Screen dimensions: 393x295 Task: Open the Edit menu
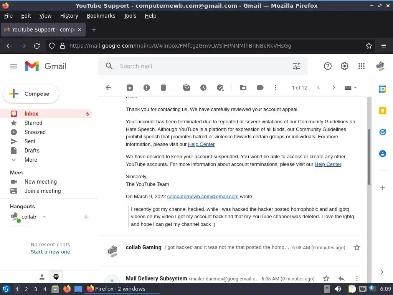[26, 16]
